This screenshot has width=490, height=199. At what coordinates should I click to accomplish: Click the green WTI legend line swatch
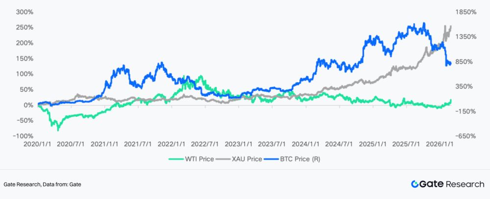pos(177,159)
